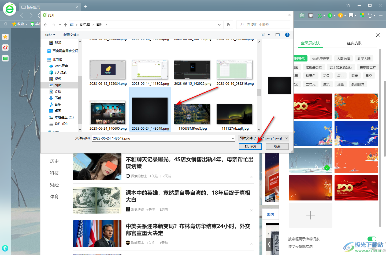Click the orange yen shield icon
The image size is (386, 255).
pos(340,16)
